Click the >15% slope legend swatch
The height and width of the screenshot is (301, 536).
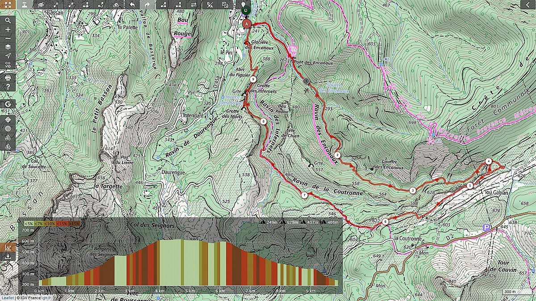(x=74, y=223)
